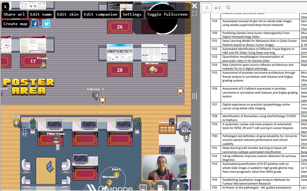The width and height of the screenshot is (307, 191).
Task: Click P33 Ki-67-positive cells title
Action: 258,168
